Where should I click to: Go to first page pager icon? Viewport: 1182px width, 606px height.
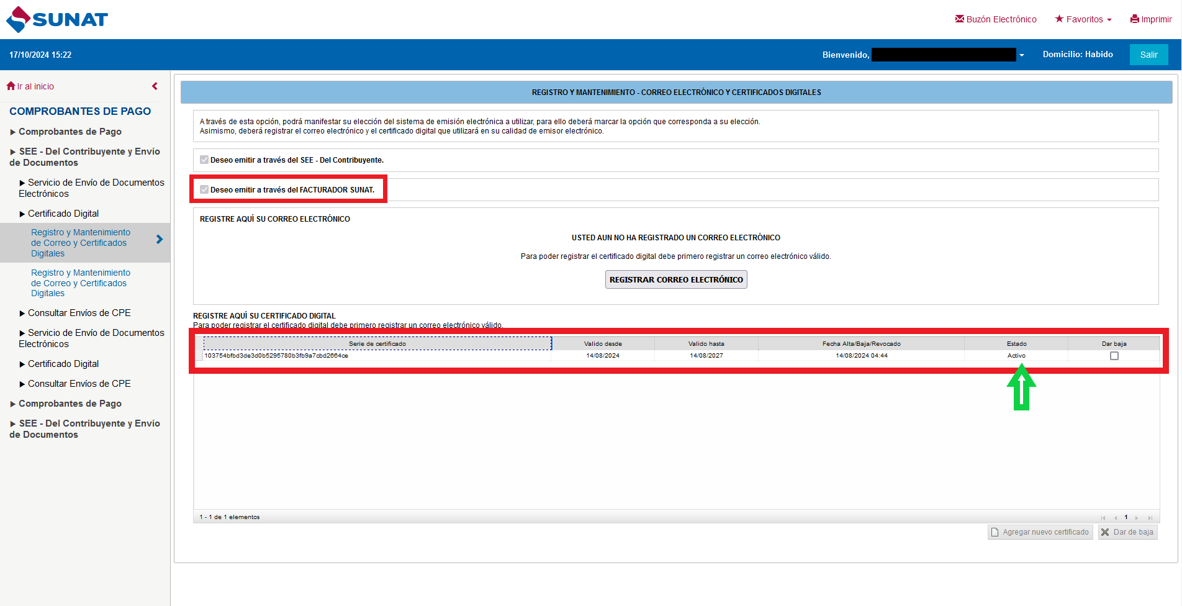[1103, 518]
